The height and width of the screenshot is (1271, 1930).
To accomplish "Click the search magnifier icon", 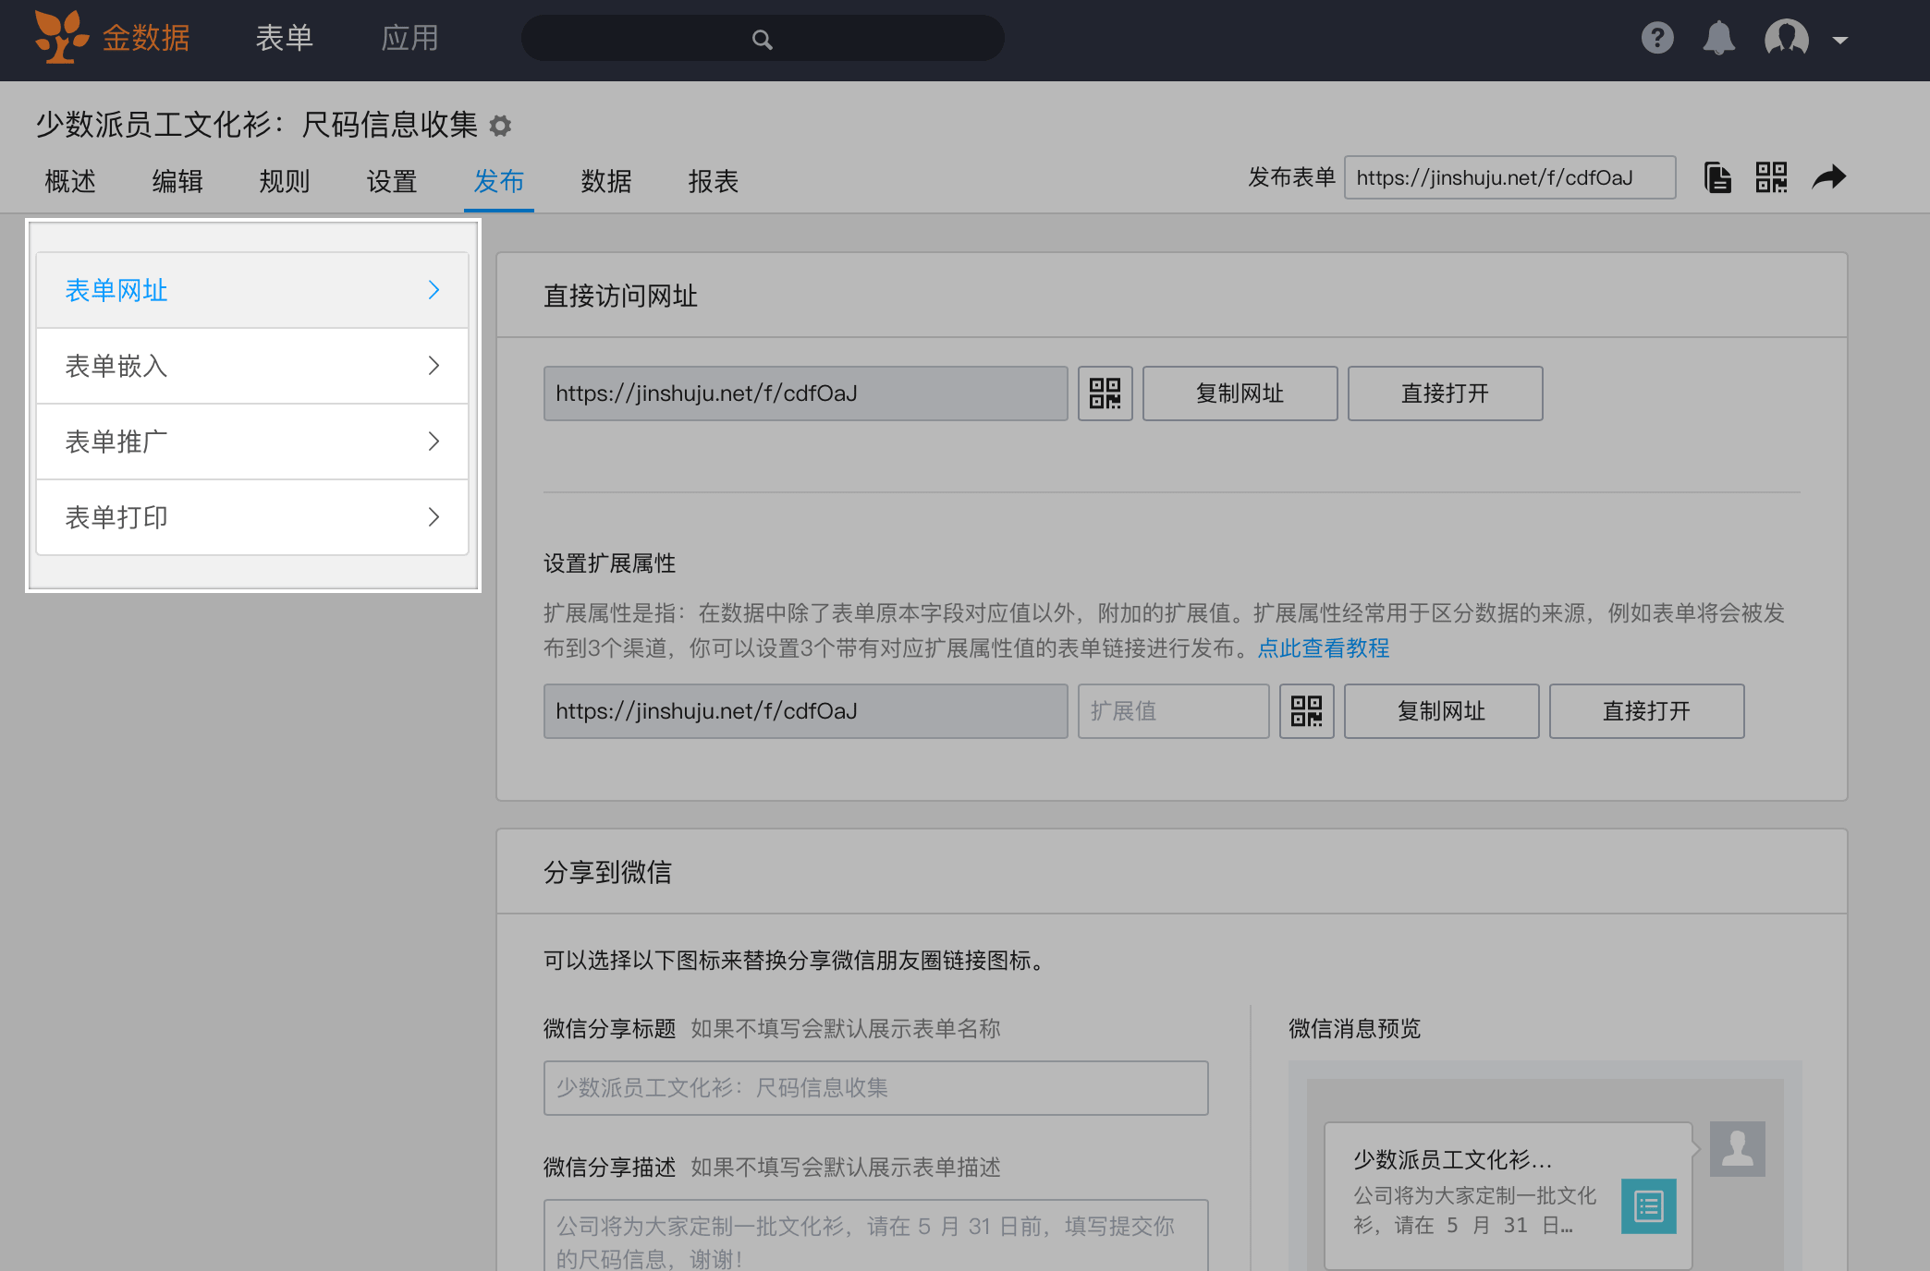I will coord(762,40).
